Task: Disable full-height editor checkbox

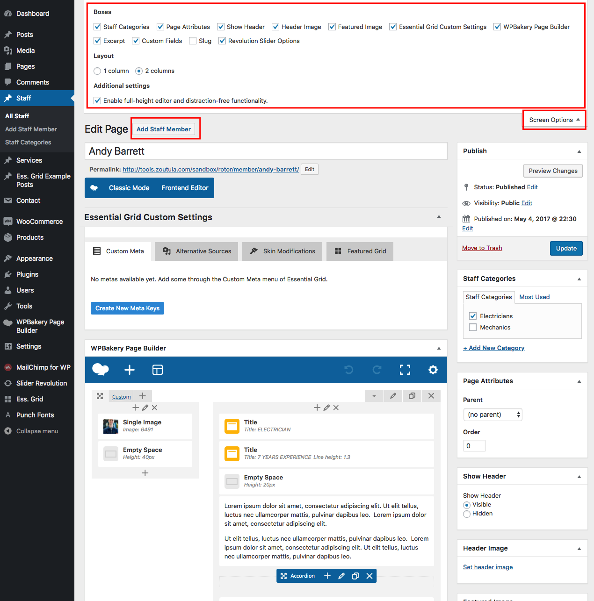Action: (97, 100)
